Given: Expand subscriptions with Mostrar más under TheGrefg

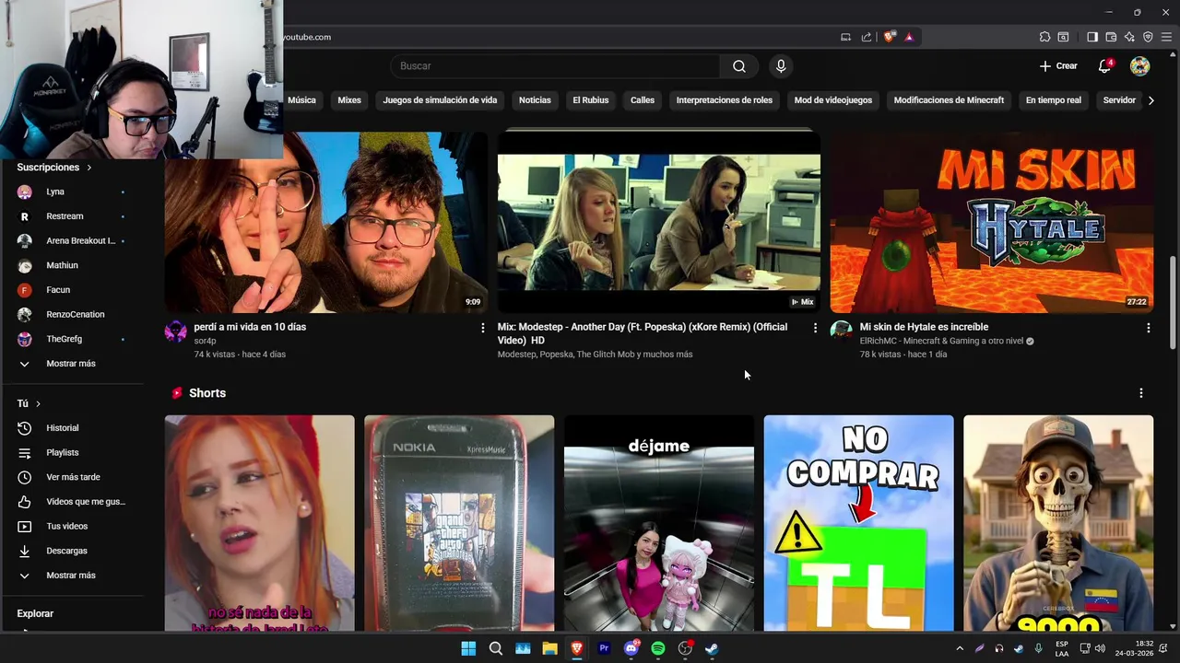Looking at the screenshot, I should [x=71, y=364].
